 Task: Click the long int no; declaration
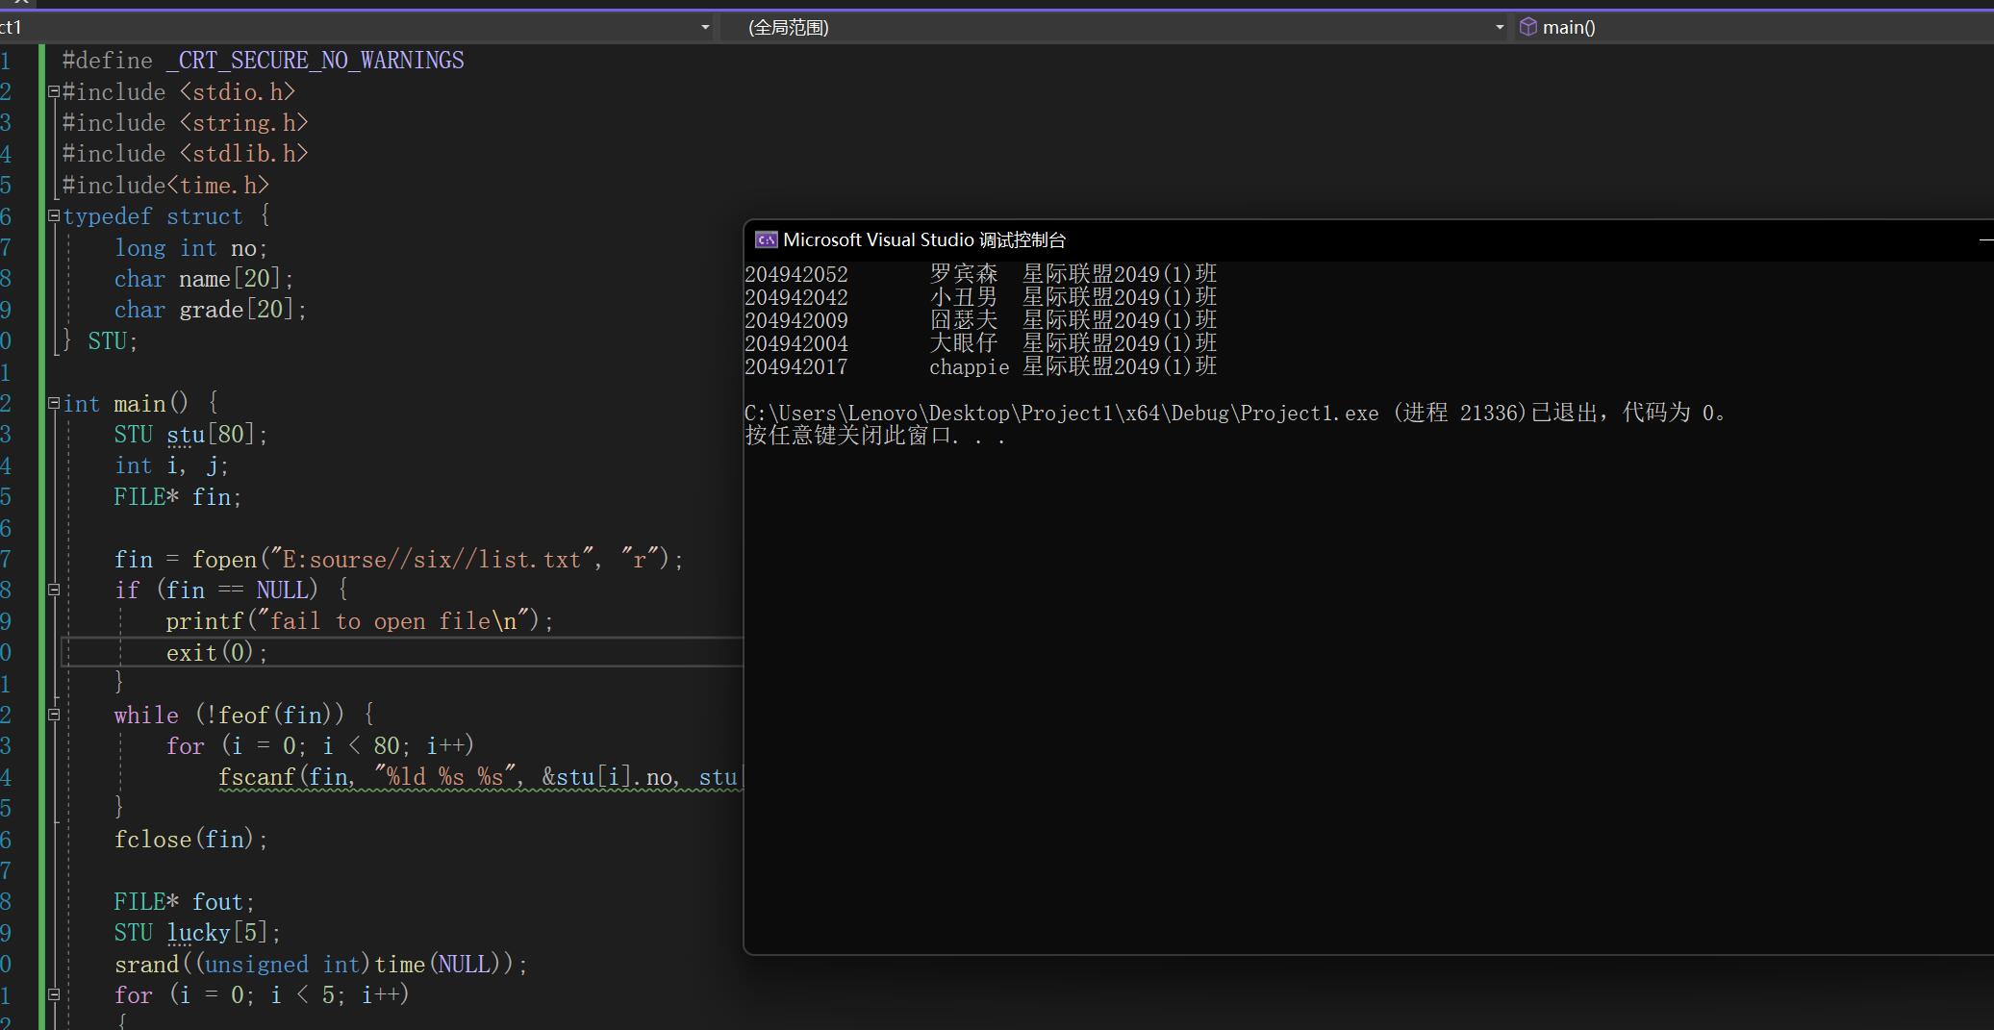coord(191,248)
